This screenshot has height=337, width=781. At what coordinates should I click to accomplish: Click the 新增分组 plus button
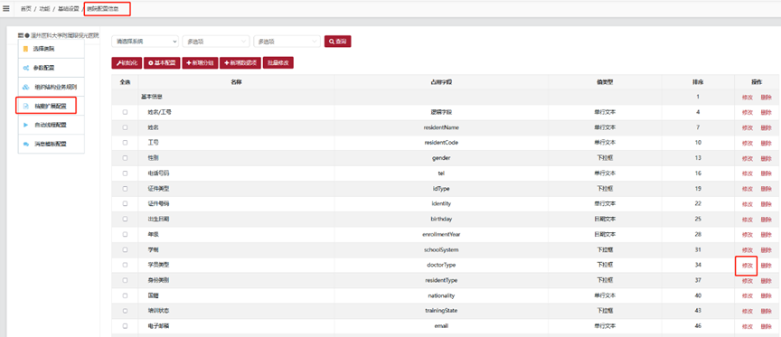pyautogui.click(x=200, y=62)
